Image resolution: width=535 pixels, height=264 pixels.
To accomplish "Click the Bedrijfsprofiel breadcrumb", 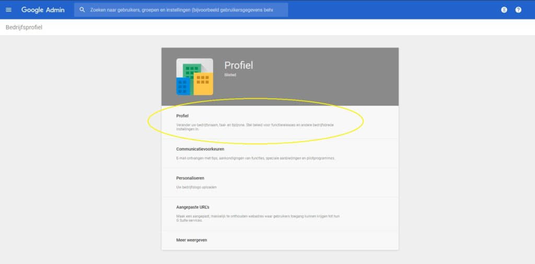I will [x=24, y=27].
